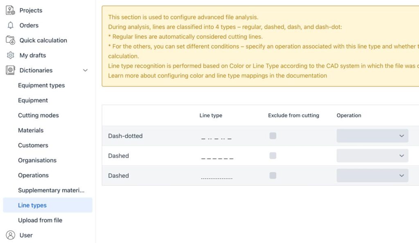Open Operation dropdown for the middle Dashed row
The height and width of the screenshot is (243, 419).
click(x=372, y=156)
